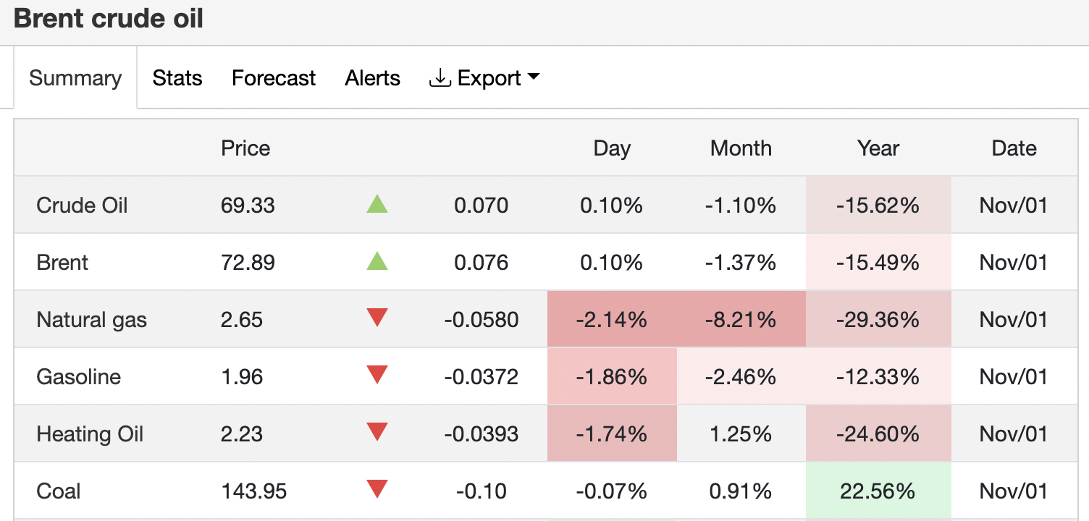Screen dimensions: 1089x521
Task: Click Crude Oil month change -1.10%
Action: click(741, 206)
